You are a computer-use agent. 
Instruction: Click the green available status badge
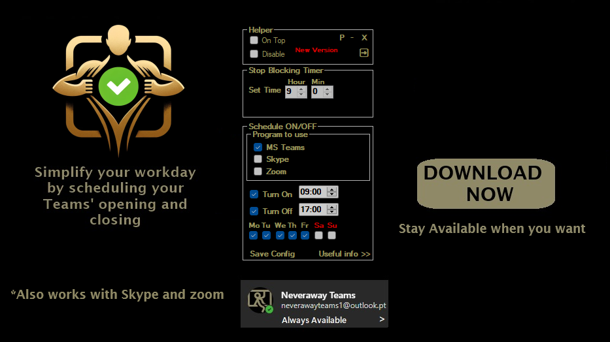pyautogui.click(x=269, y=309)
